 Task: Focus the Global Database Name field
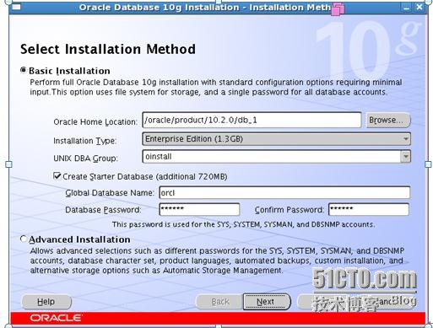(284, 193)
